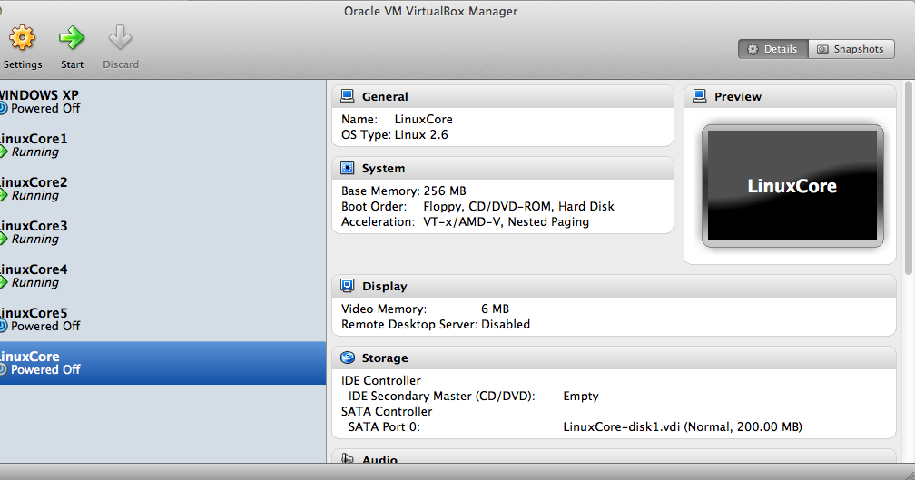Viewport: 915px width, 480px height.
Task: Switch to the Details view
Action: click(772, 49)
